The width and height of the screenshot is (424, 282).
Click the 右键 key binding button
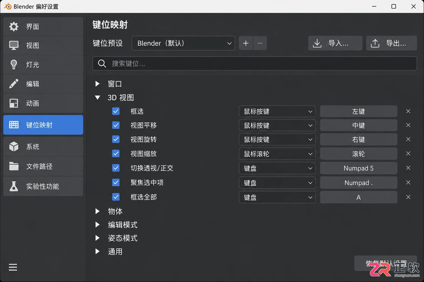(x=359, y=140)
